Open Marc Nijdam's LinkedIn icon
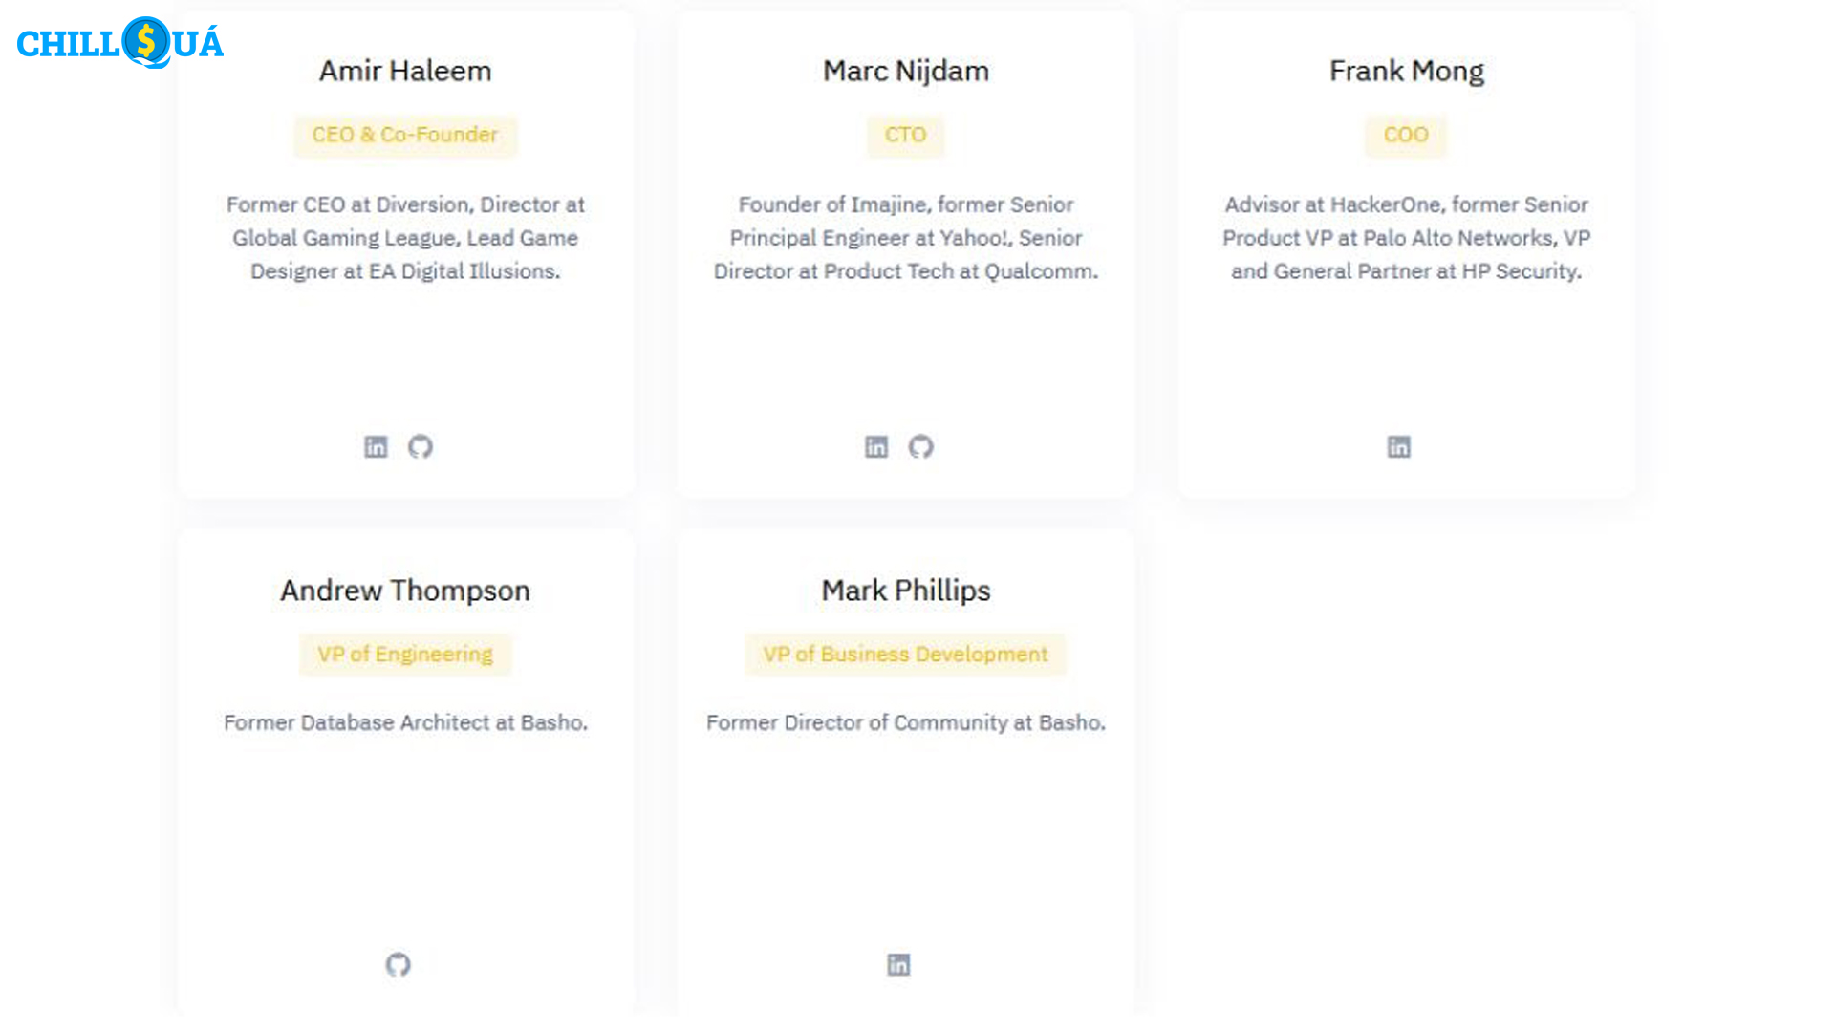 (876, 447)
